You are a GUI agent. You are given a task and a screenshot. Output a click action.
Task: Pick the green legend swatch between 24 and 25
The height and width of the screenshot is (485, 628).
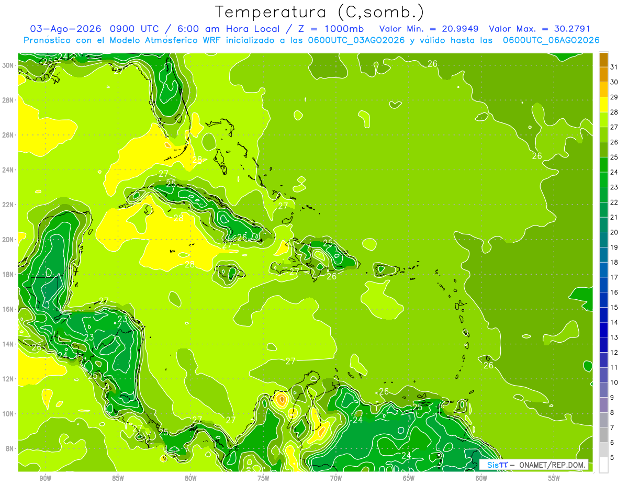tap(603, 165)
